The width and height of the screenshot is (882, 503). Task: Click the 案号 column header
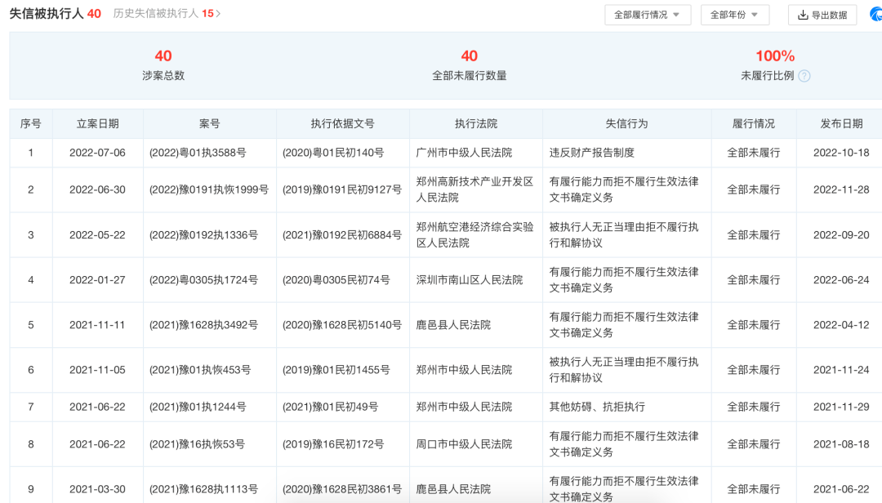[207, 123]
